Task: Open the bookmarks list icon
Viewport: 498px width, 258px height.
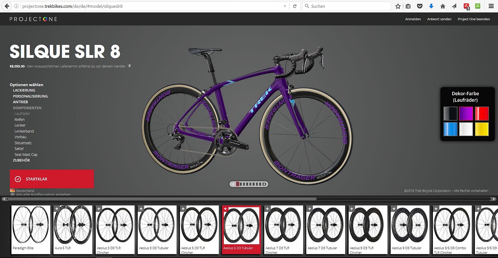Action: click(408, 6)
